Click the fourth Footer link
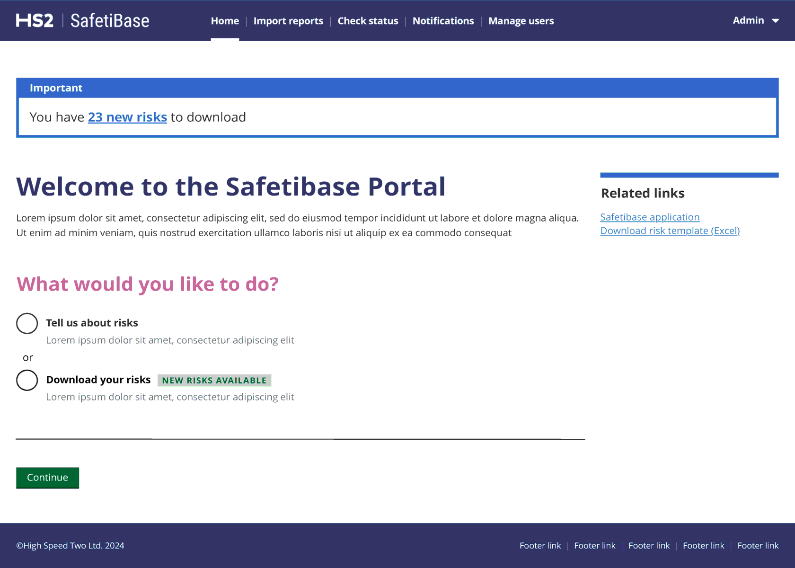Image resolution: width=795 pixels, height=568 pixels. pyautogui.click(x=703, y=546)
